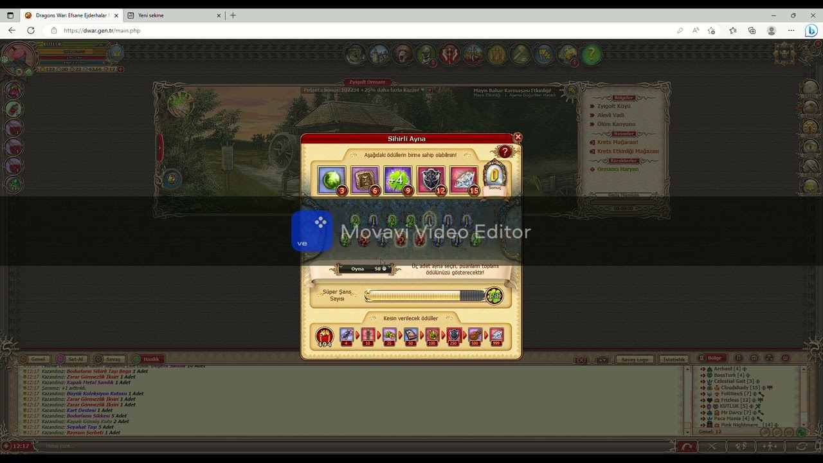Switch to the Hankk chat tab
823x463 pixels.
pyautogui.click(x=147, y=359)
